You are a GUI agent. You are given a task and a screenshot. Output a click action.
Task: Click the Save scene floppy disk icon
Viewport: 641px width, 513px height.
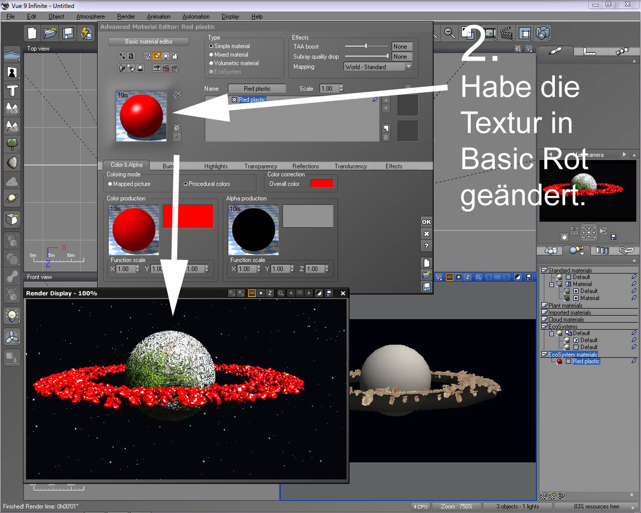click(x=68, y=33)
